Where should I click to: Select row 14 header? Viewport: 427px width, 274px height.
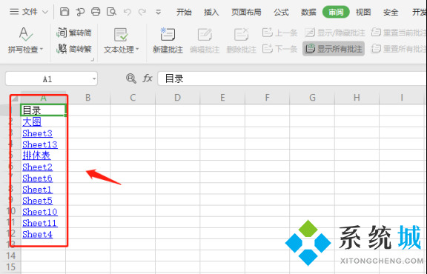click(11, 255)
